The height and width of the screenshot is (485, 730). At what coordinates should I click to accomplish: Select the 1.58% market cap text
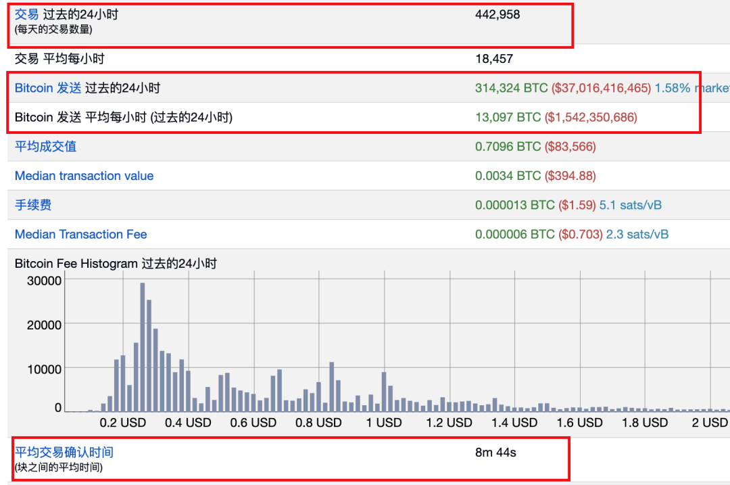pyautogui.click(x=692, y=88)
